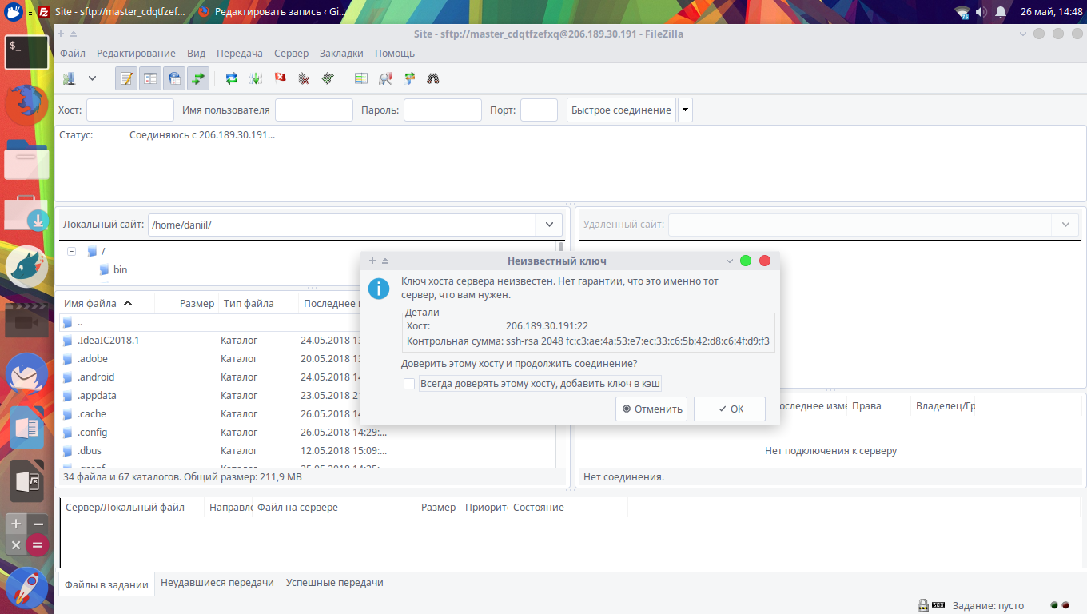Click the process transfer queue icon
Image resolution: width=1087 pixels, height=614 pixels.
[x=256, y=78]
